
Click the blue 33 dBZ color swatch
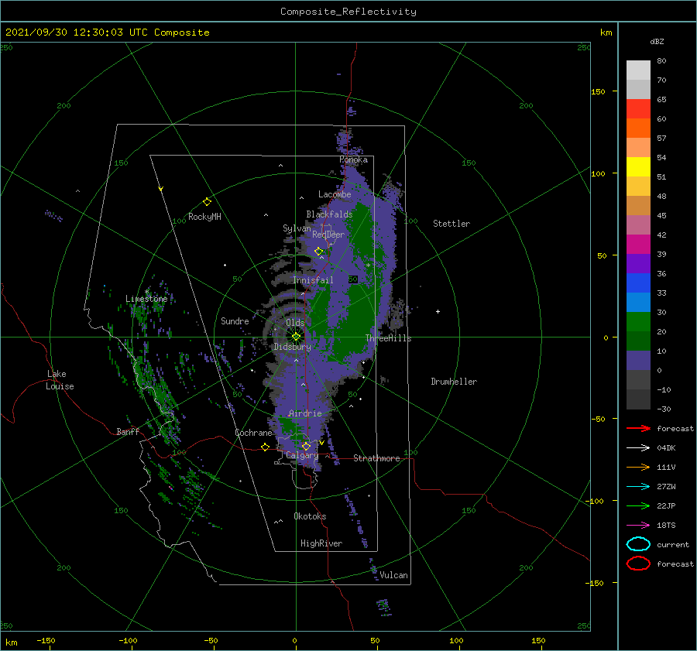click(x=638, y=283)
